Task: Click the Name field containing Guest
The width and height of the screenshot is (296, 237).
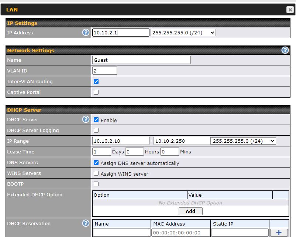Action: tap(141, 60)
